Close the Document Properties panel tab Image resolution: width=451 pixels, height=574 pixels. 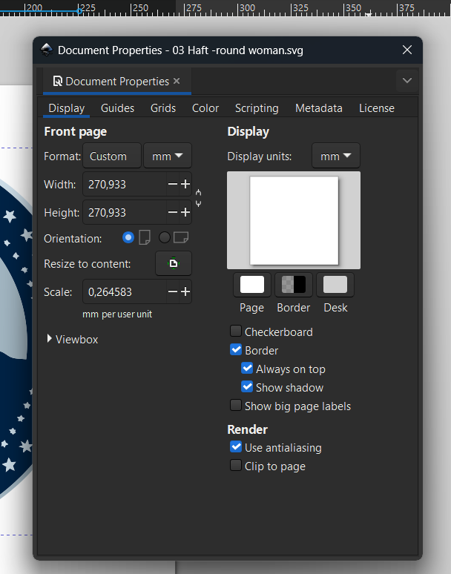pyautogui.click(x=177, y=81)
